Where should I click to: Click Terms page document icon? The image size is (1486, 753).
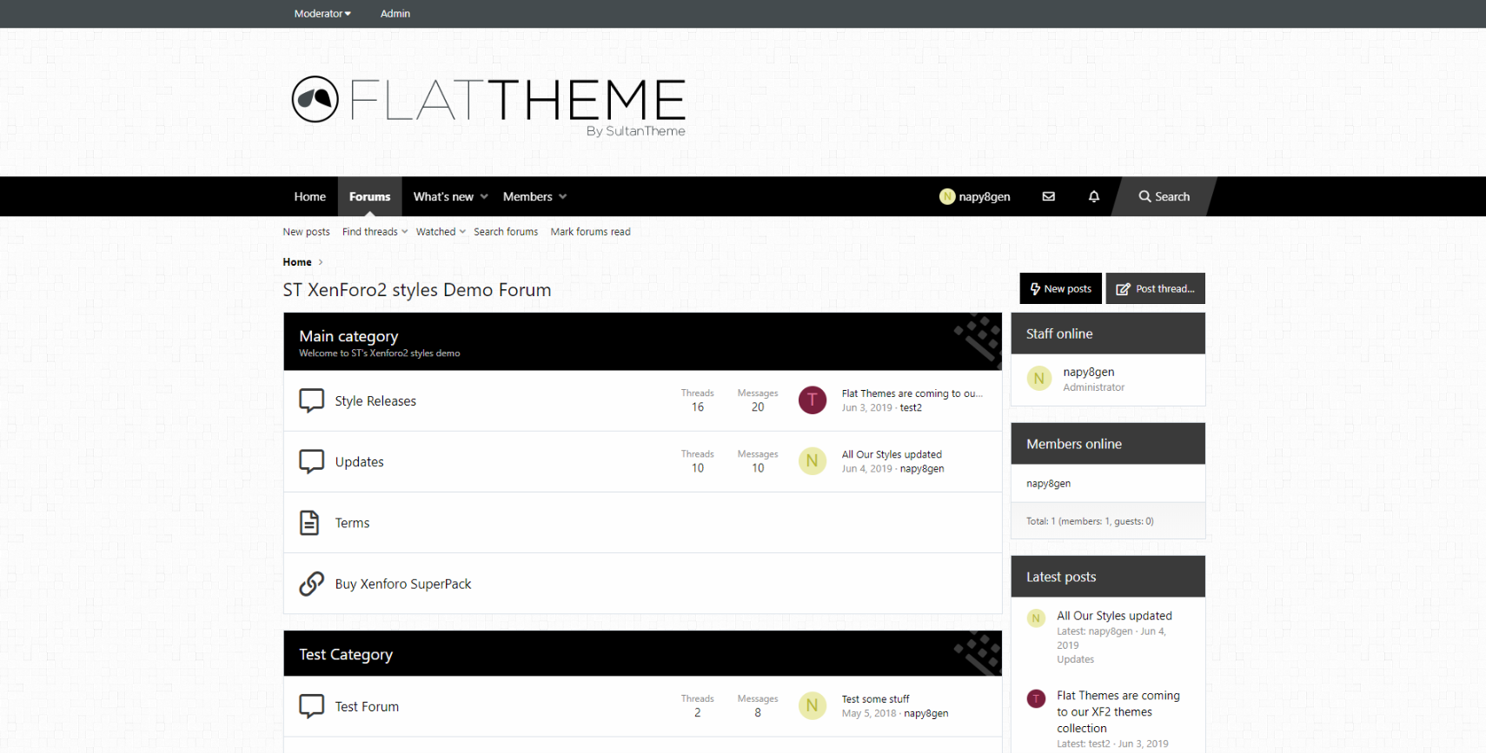[x=309, y=522]
